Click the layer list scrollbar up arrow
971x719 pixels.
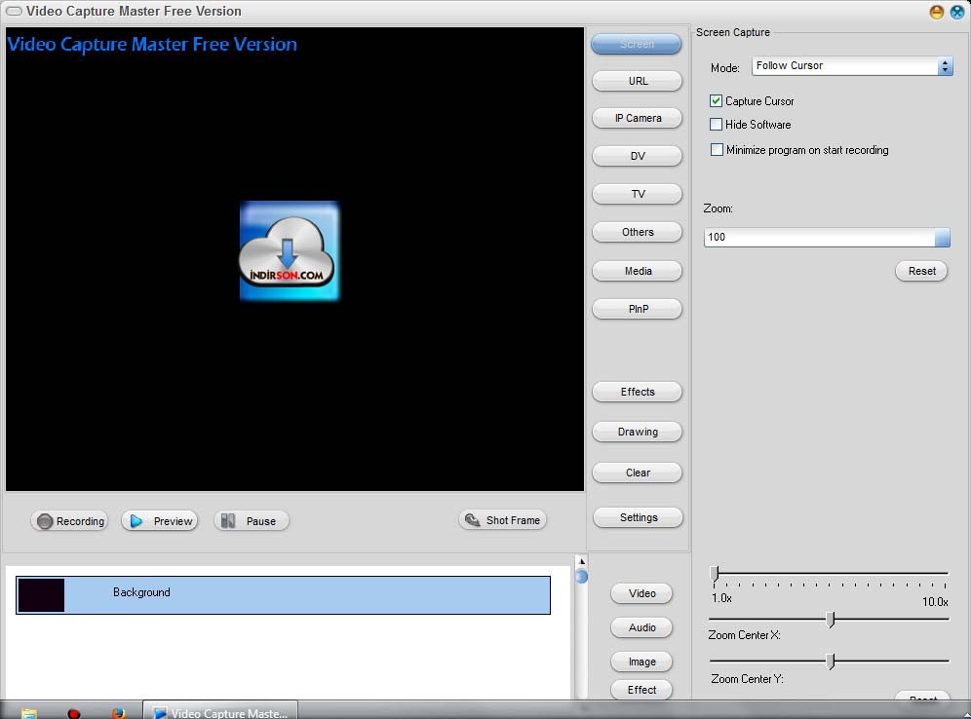coord(581,561)
